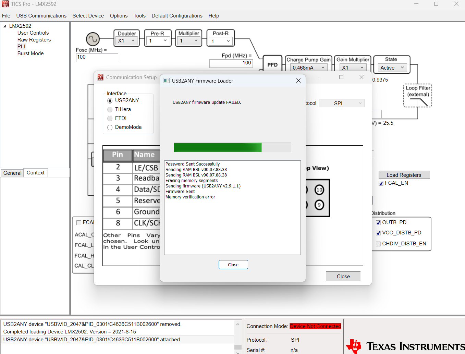Switch to the Context tab
The height and width of the screenshot is (354, 465).
(36, 173)
